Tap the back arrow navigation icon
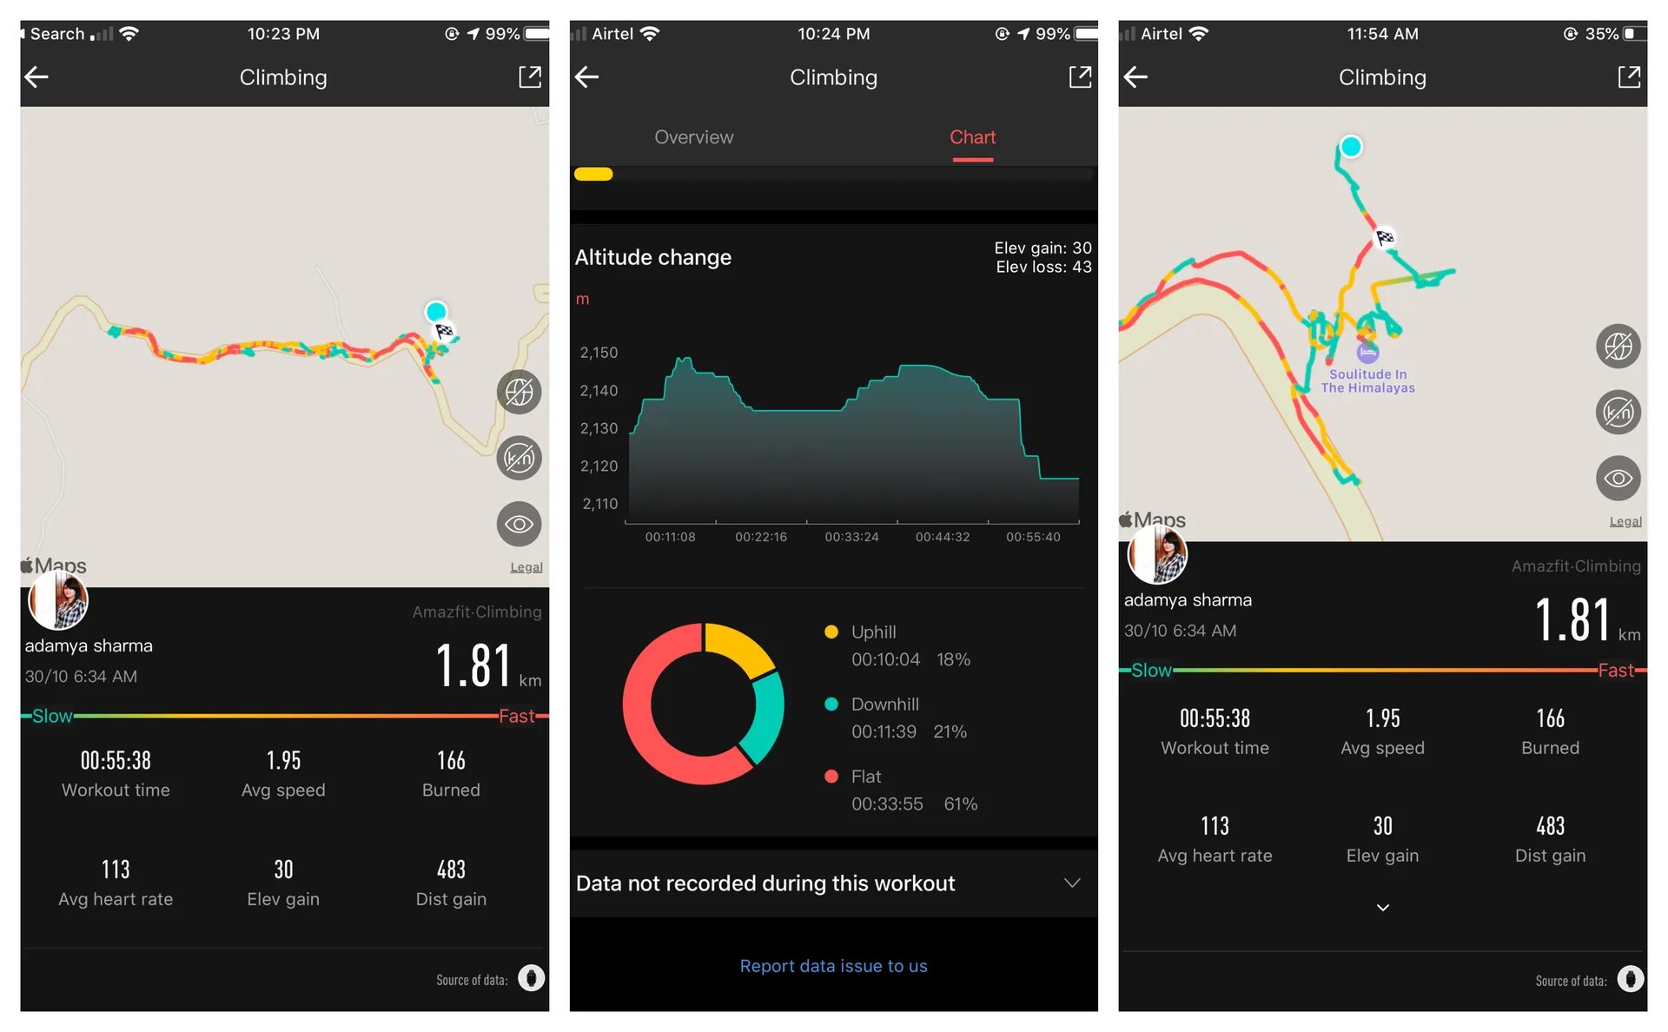Screen dimensions: 1668x1032 pyautogui.click(x=37, y=76)
